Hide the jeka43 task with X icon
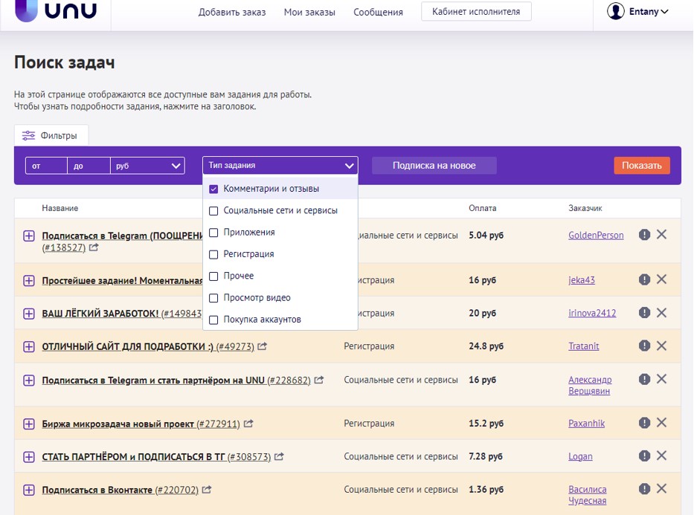 [662, 279]
